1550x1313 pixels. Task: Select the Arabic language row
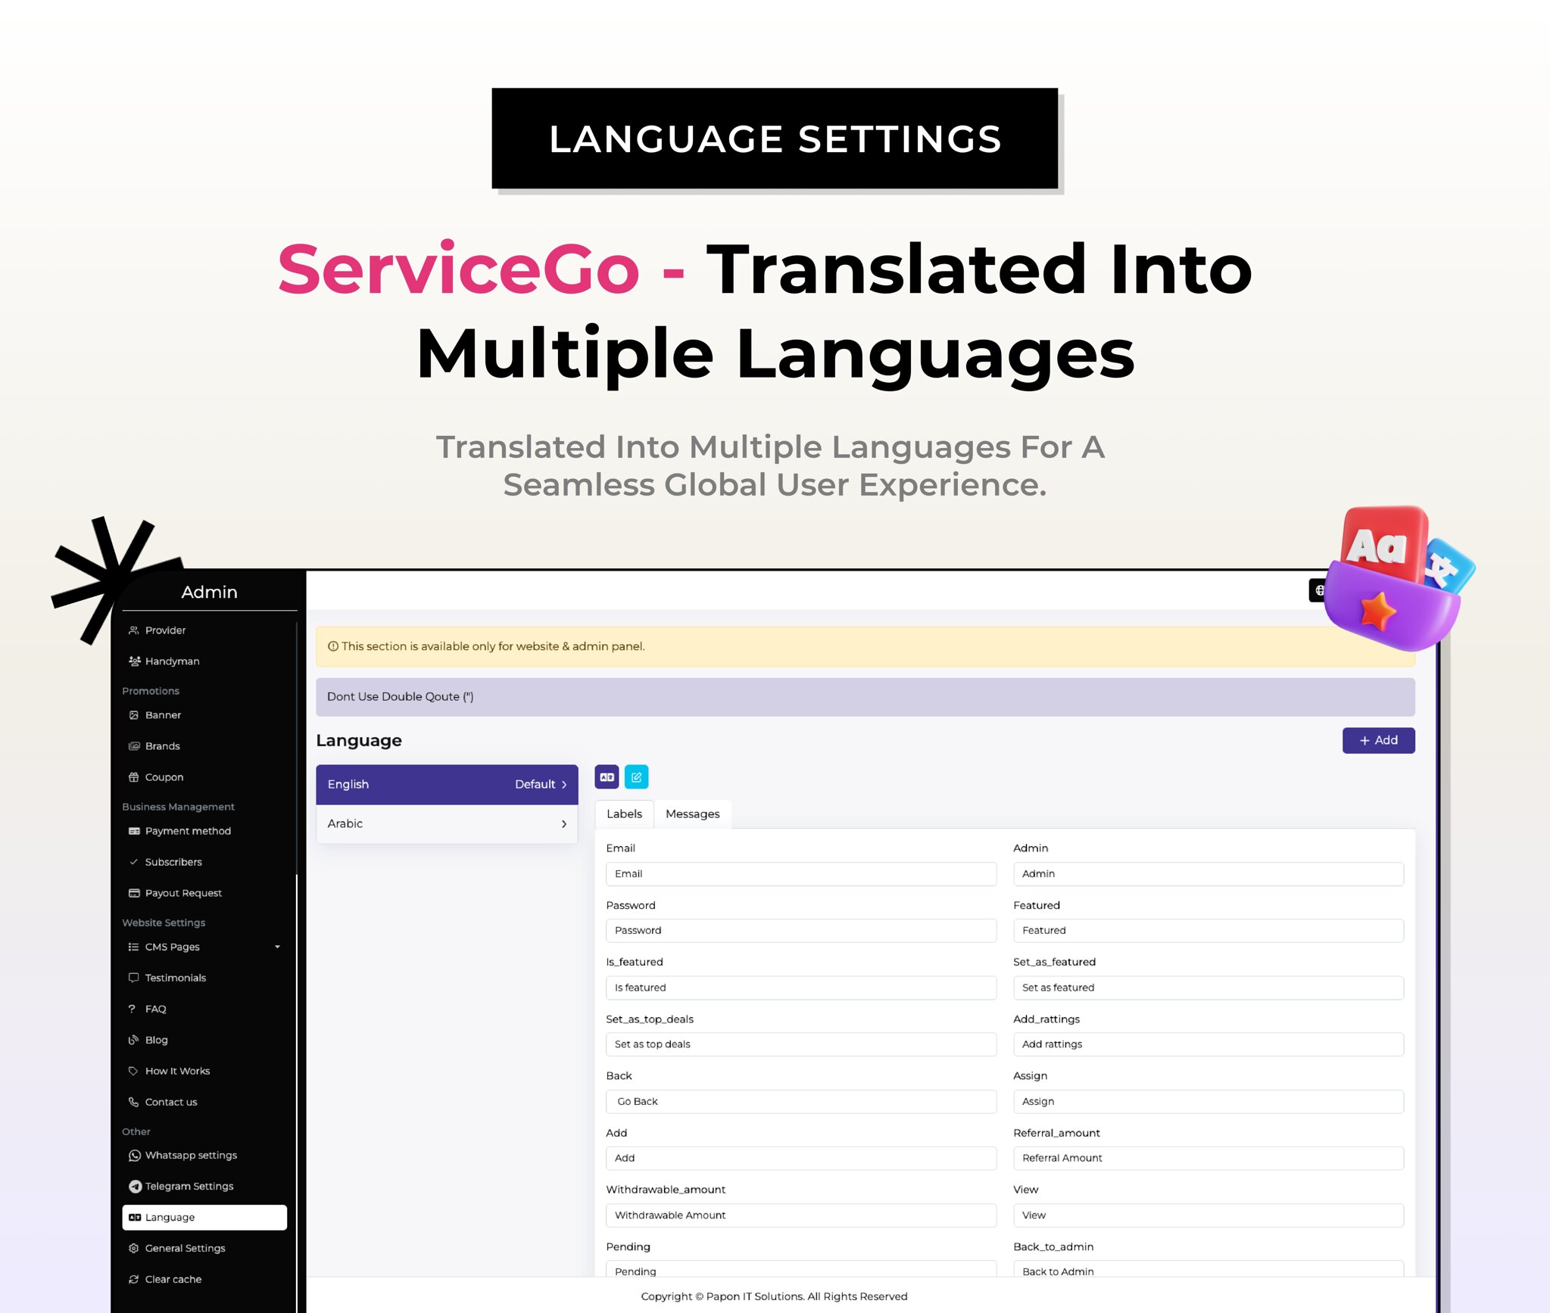[x=447, y=824]
